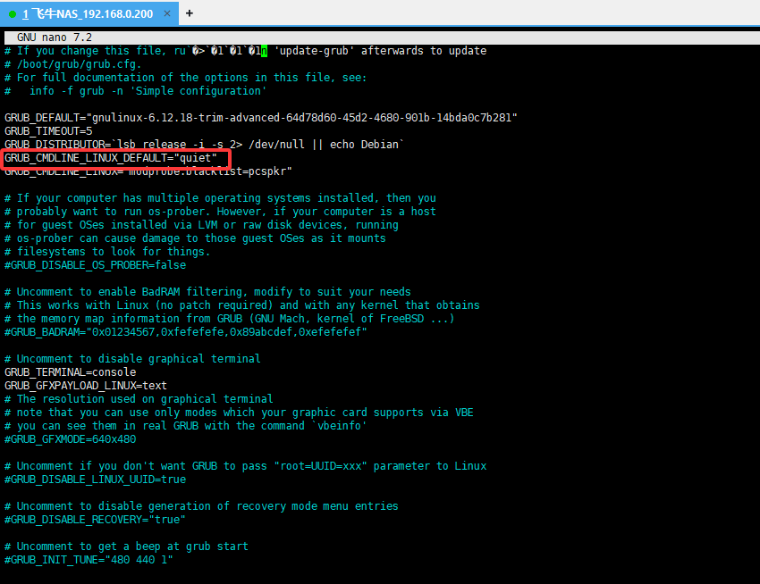760x584 pixels.
Task: Place cursor on GRUB_DISTRIBUTOR line
Action: (x=204, y=145)
